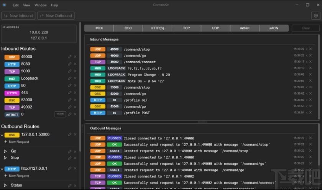Delete the HTTPS 443 inbound route

[x=75, y=93]
